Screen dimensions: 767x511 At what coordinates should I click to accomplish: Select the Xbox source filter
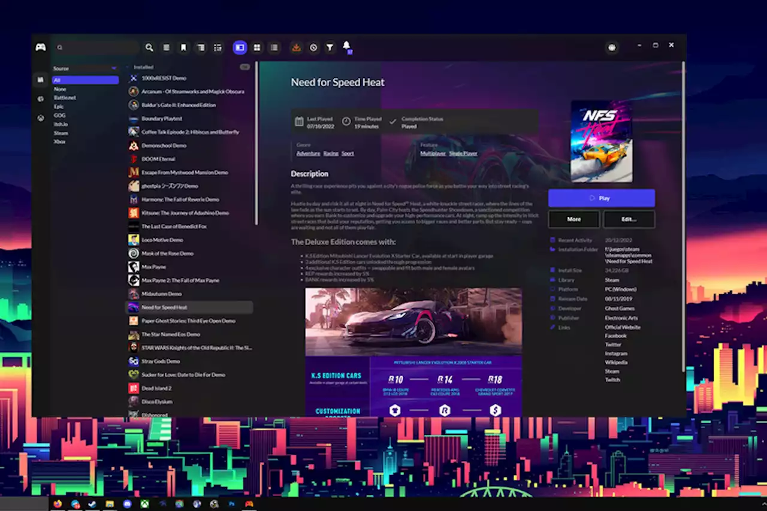59,141
